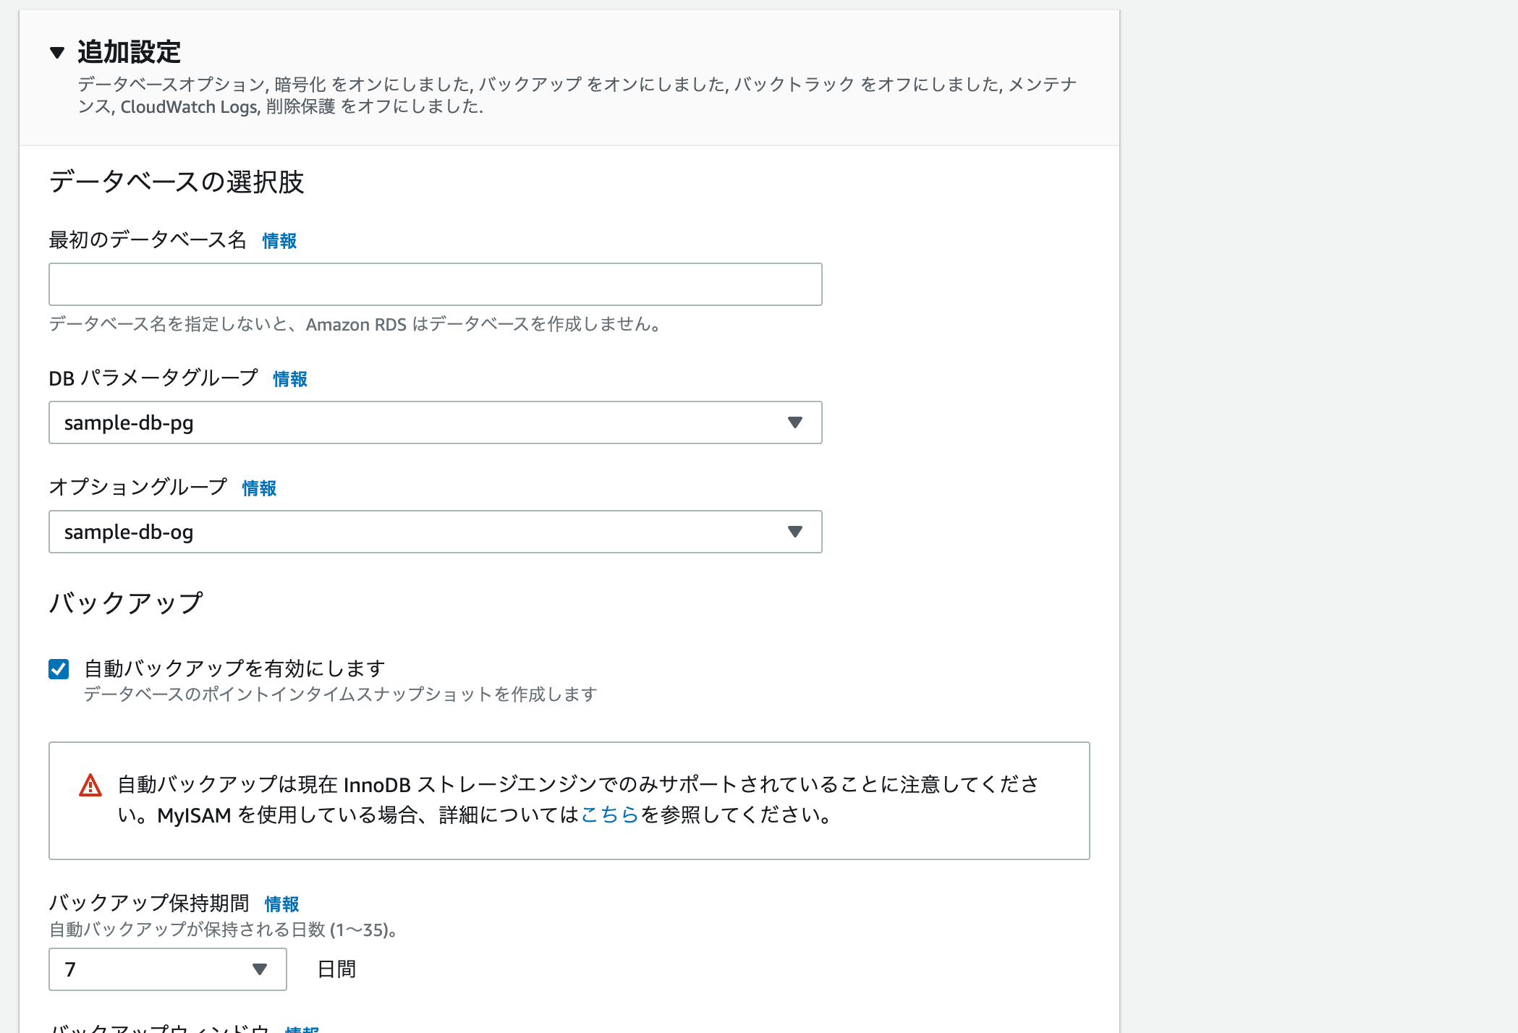The image size is (1518, 1033).
Task: Follow the こちら link in the warning
Action: [609, 815]
